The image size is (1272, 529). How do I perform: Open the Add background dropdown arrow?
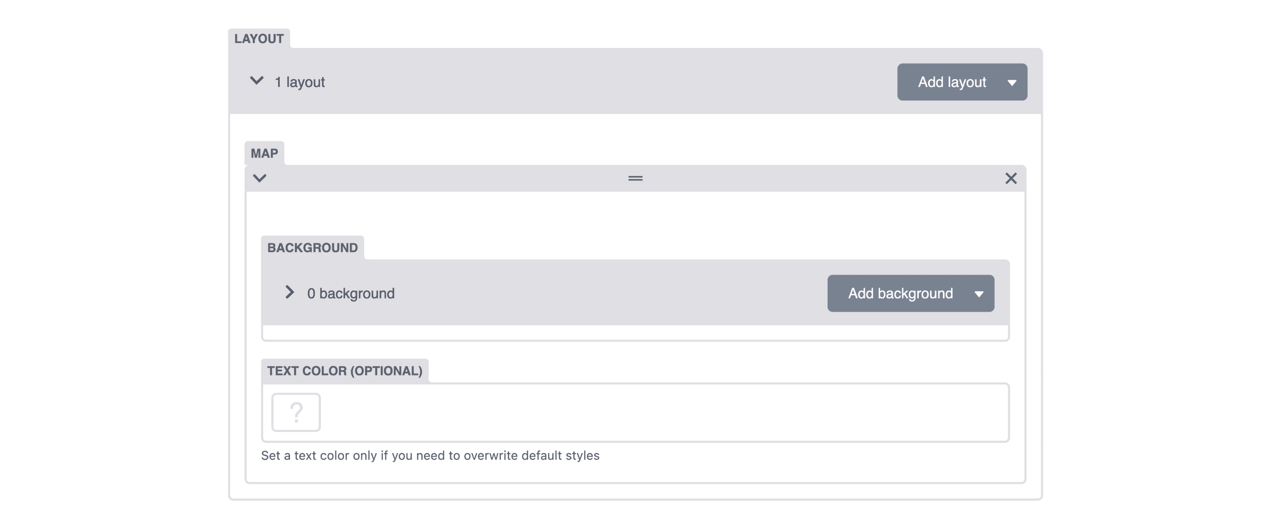point(979,294)
